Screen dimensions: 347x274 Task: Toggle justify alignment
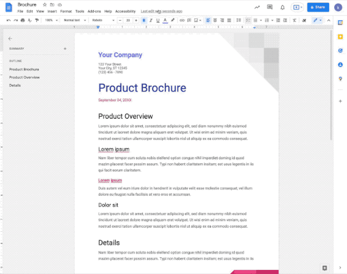(x=229, y=20)
